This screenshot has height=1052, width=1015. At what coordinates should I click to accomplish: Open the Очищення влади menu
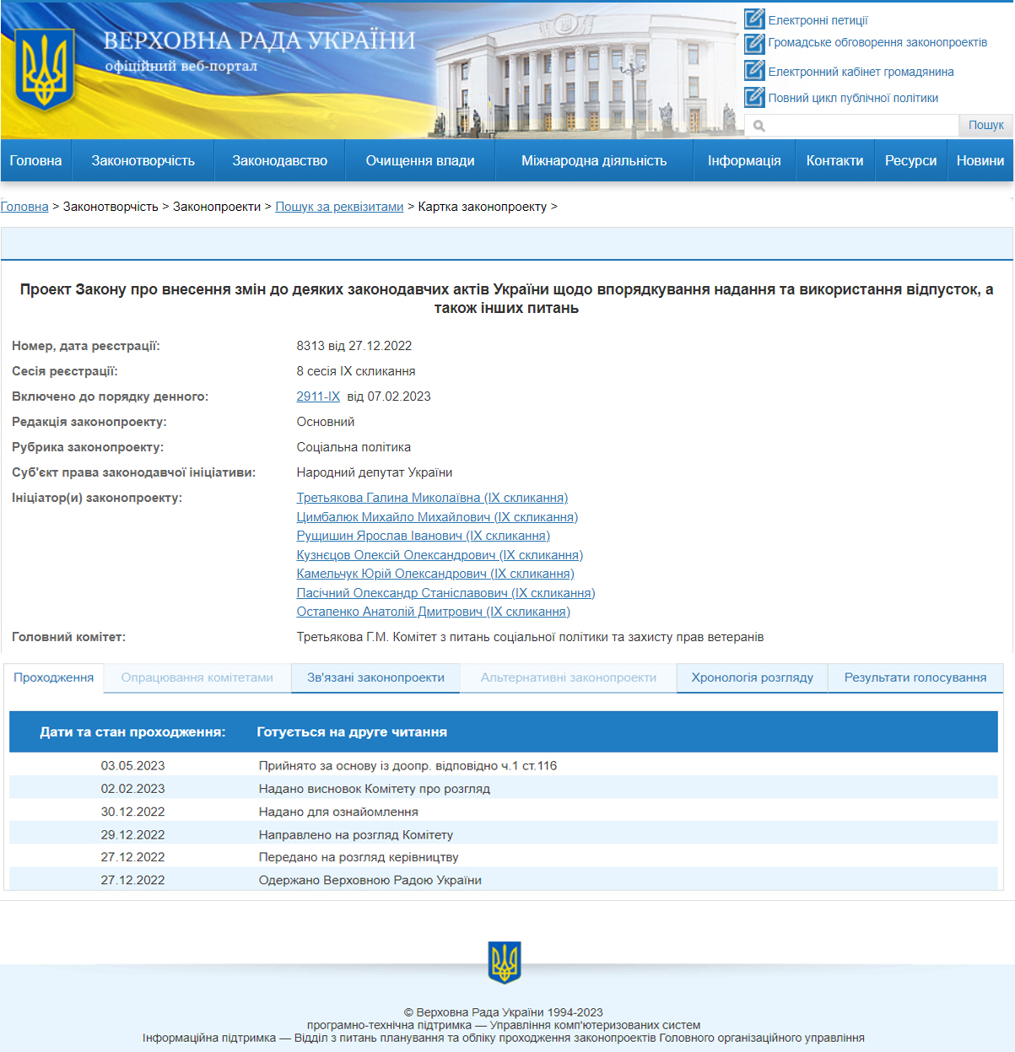pyautogui.click(x=420, y=160)
